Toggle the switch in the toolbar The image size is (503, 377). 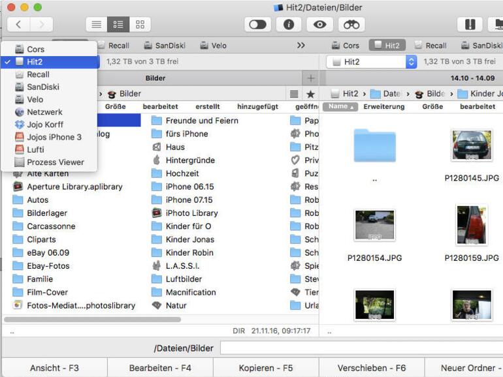(257, 25)
